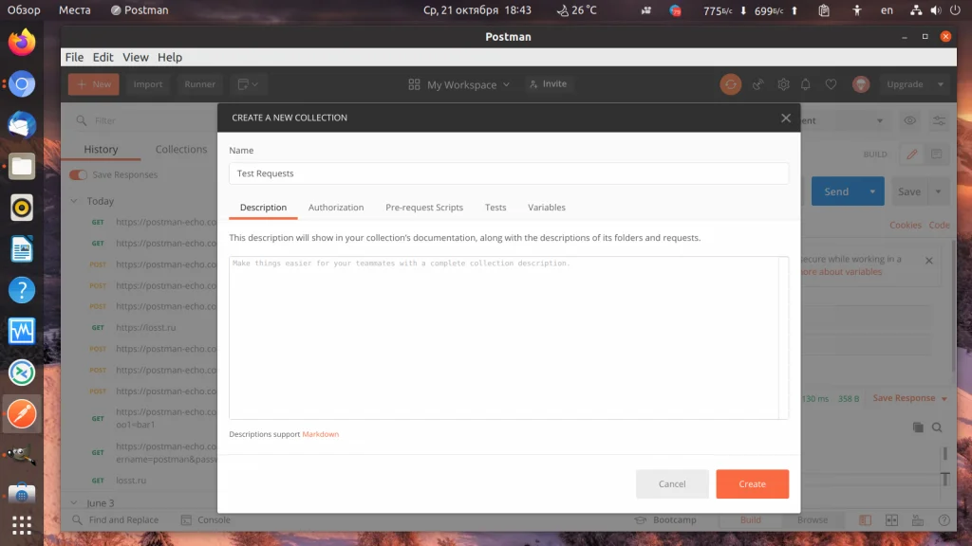Click the Cancel button
The height and width of the screenshot is (546, 972).
click(x=672, y=484)
